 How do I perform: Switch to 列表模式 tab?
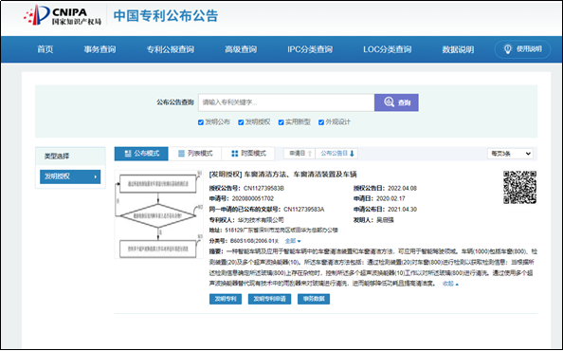195,154
